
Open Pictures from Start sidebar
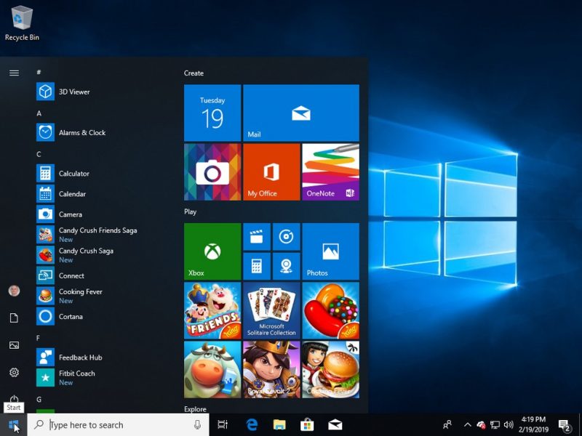(x=14, y=345)
